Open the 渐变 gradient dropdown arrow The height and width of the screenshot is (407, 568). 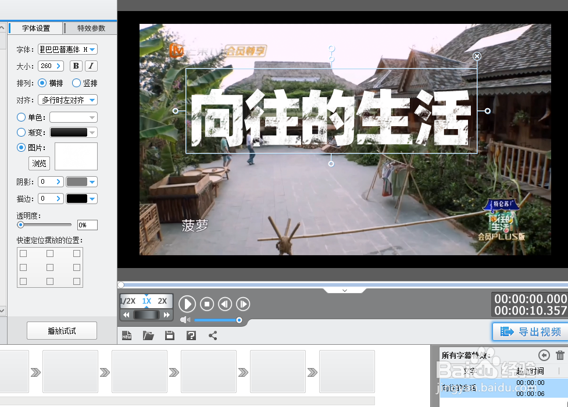[x=92, y=133]
